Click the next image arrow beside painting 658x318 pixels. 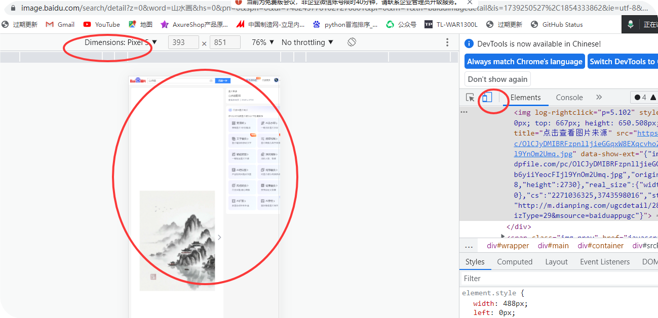219,237
